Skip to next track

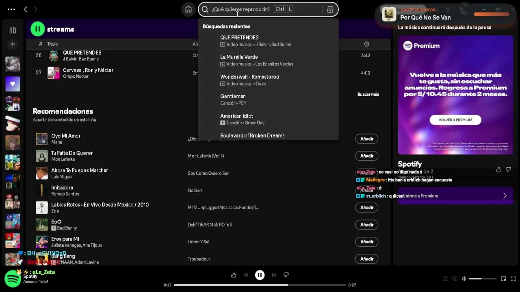(274, 275)
